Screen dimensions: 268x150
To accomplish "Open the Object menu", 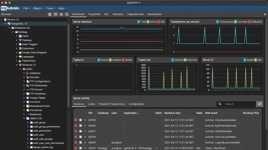I will pyautogui.click(x=38, y=8).
